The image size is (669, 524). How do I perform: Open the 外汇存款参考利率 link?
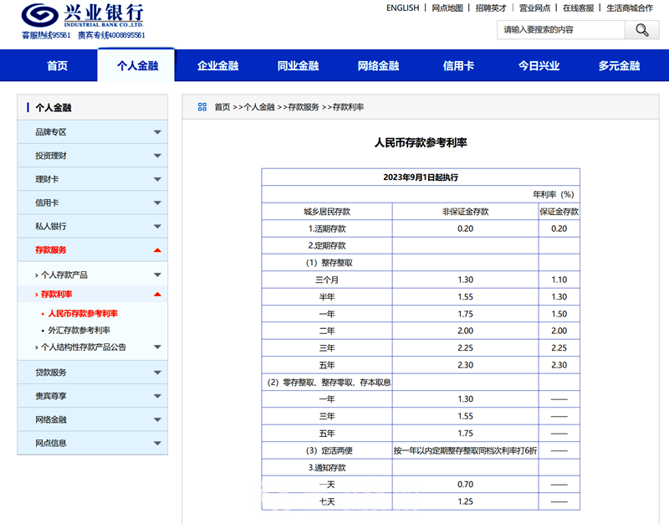tap(79, 330)
